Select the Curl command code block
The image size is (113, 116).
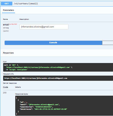point(58,67)
